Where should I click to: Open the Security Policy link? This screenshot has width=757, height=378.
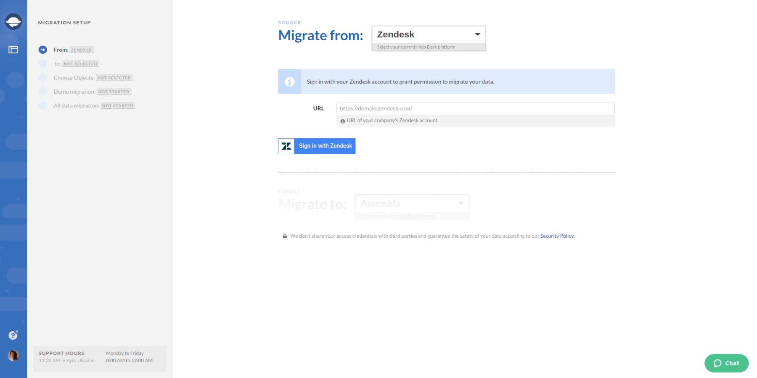click(556, 236)
